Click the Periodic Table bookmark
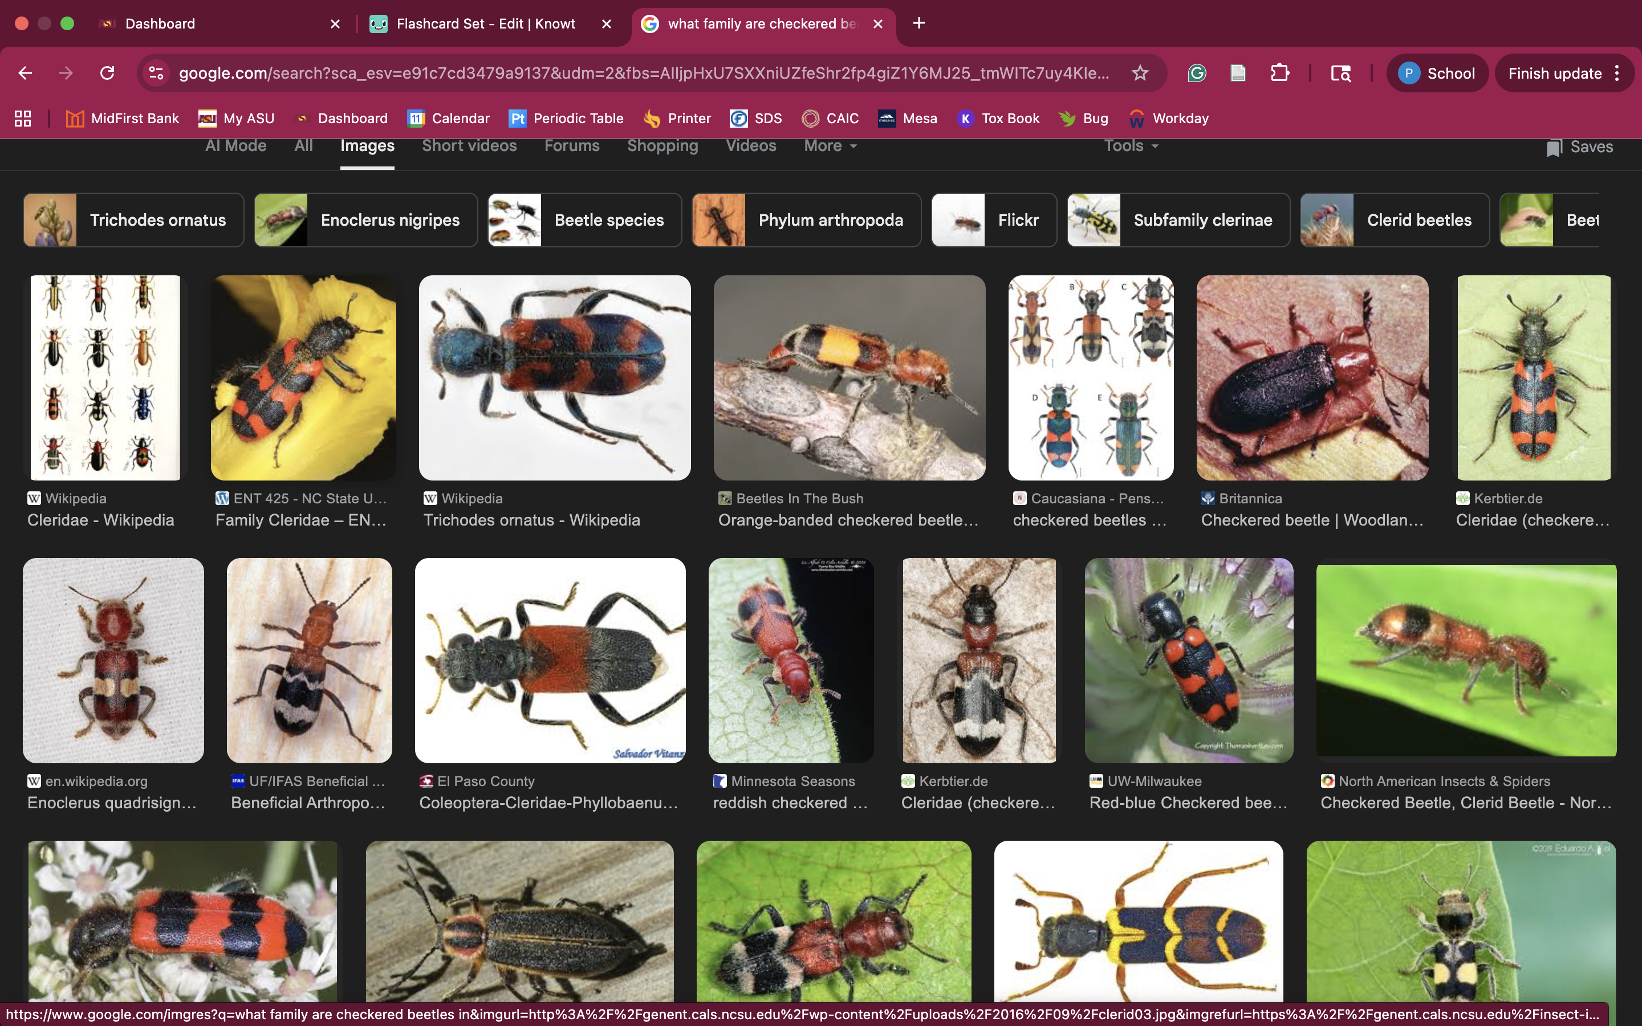The width and height of the screenshot is (1642, 1026). [x=566, y=118]
